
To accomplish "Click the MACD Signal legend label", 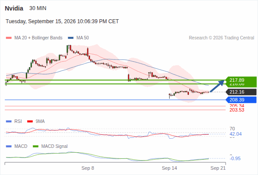I will coord(55,147).
